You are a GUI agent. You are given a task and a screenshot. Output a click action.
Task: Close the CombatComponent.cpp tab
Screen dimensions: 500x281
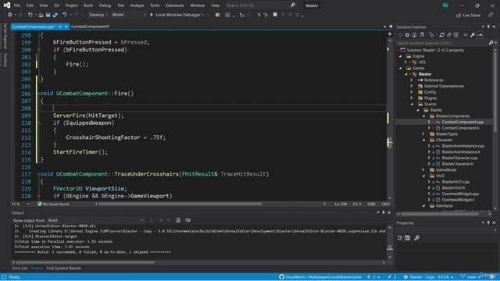pos(66,27)
